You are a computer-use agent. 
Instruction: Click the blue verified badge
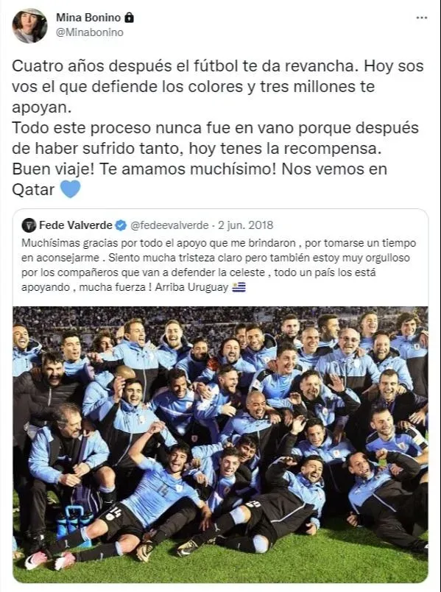click(x=121, y=225)
